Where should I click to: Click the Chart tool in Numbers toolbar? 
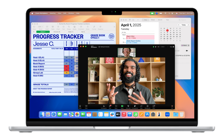click(x=58, y=28)
